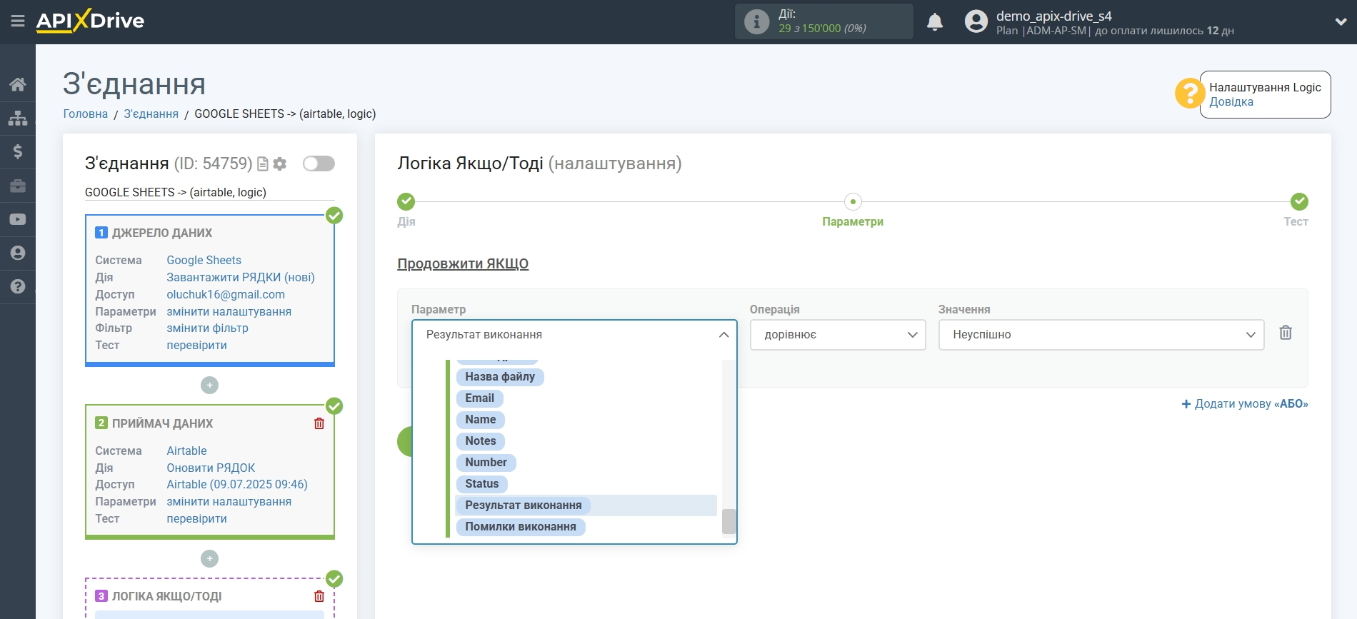This screenshot has height=619, width=1357.
Task: Open connection settings gear icon
Action: point(280,164)
